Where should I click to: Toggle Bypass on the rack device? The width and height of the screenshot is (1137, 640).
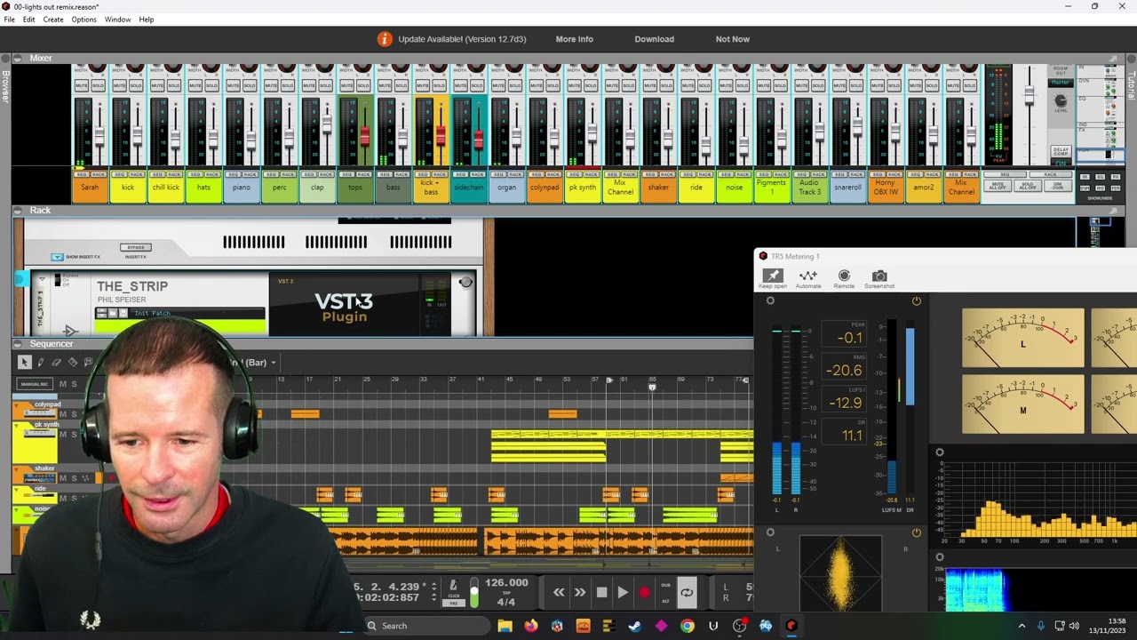click(135, 247)
